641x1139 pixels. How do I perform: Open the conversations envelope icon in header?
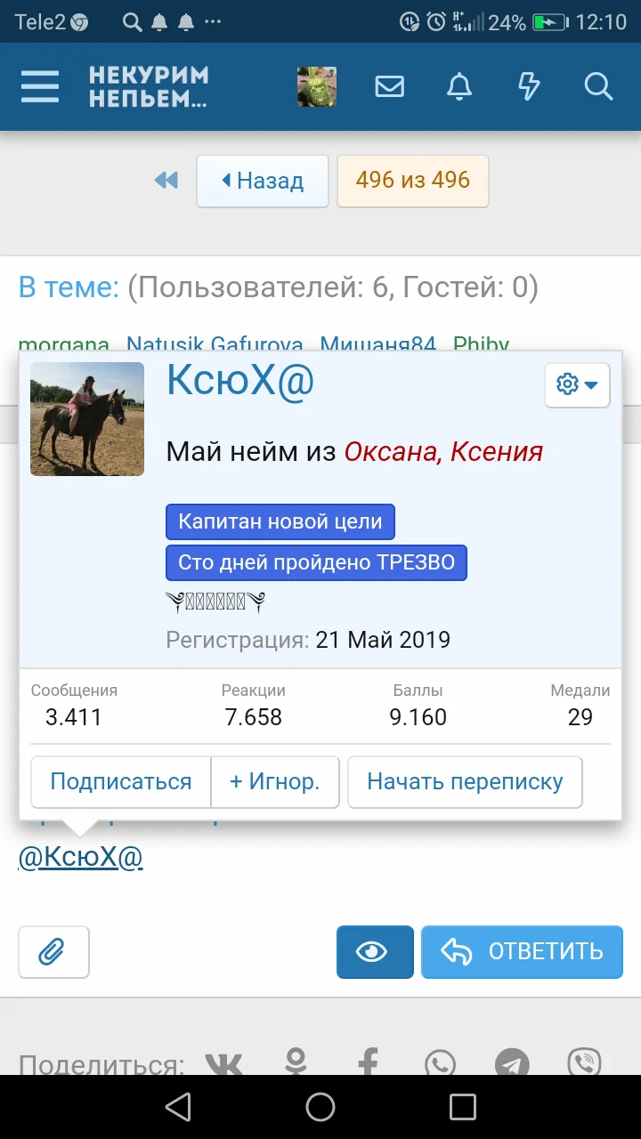[x=389, y=86]
